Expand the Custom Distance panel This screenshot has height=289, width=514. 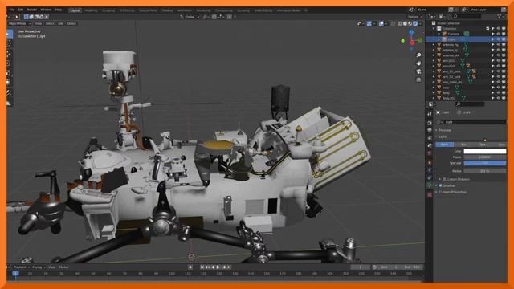pos(455,179)
